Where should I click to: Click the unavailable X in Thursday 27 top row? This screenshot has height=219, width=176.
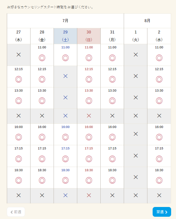tap(19, 55)
